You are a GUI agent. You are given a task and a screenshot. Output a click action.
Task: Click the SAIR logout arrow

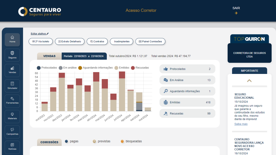point(236,13)
